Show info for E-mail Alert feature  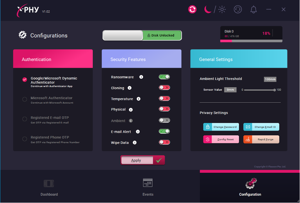click(x=138, y=132)
